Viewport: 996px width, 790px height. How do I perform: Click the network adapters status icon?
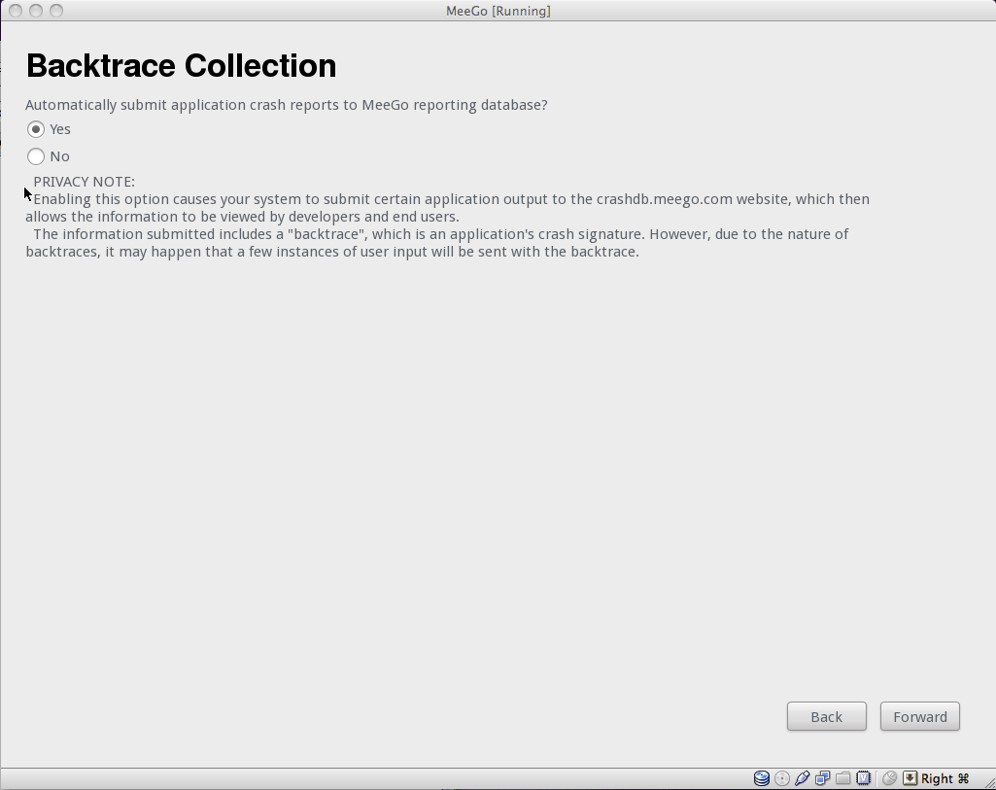pyautogui.click(x=823, y=778)
